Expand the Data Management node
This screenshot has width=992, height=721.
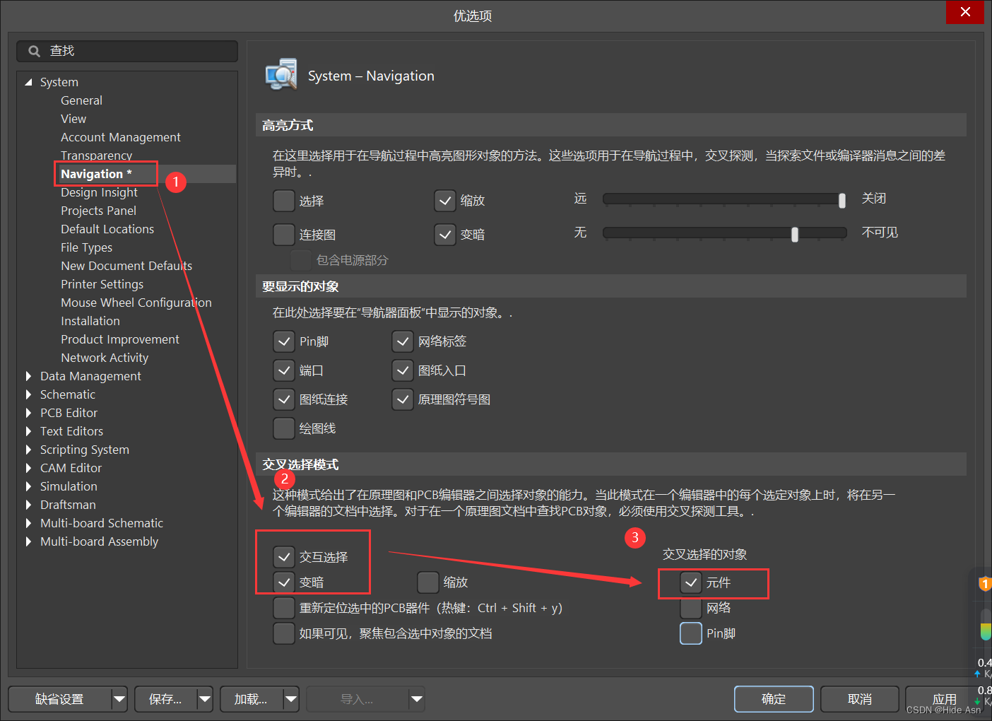click(28, 376)
